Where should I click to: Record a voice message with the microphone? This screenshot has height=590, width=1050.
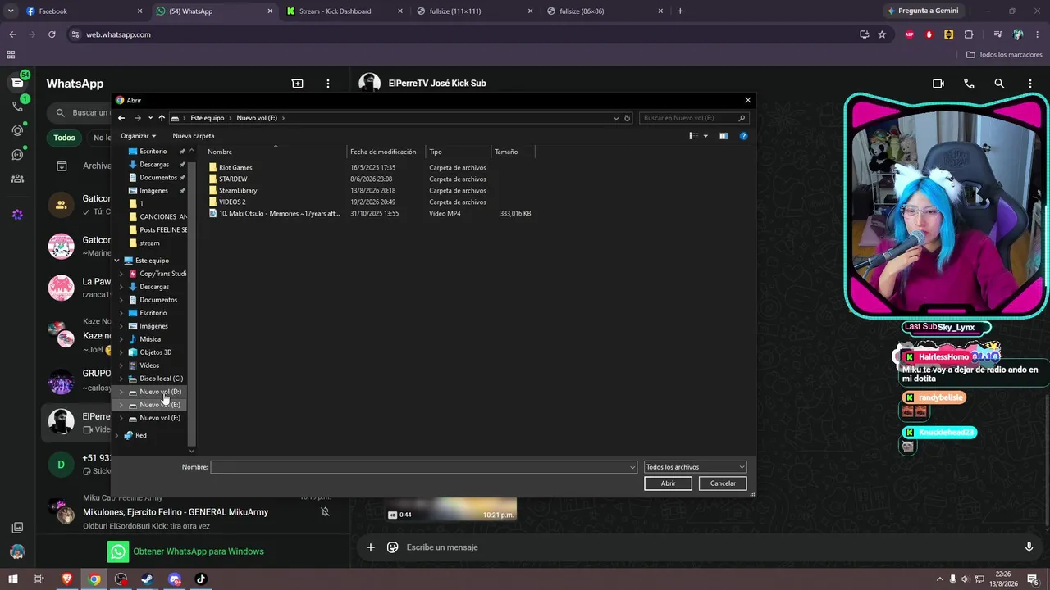[x=1029, y=547]
